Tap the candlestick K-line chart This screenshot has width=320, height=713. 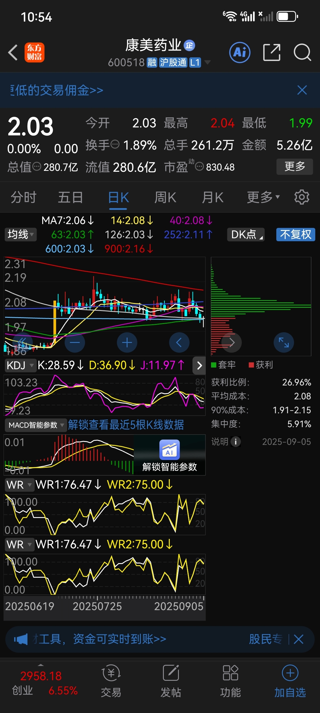click(x=105, y=306)
